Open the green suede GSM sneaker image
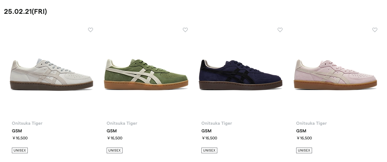Image resolution: width=387 pixels, height=162 pixels. [x=146, y=74]
